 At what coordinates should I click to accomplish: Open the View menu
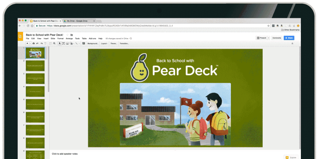[39, 39]
